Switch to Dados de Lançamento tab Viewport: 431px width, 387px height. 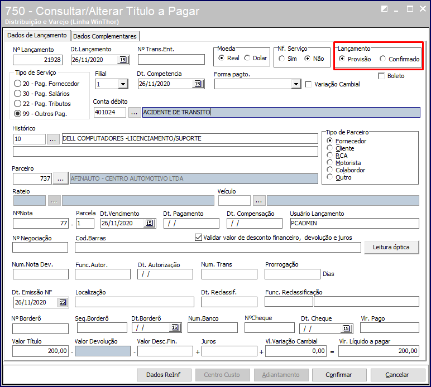tap(37, 35)
